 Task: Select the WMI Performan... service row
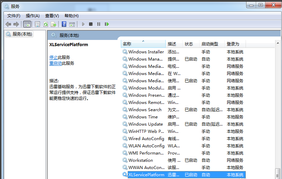[x=183, y=153]
